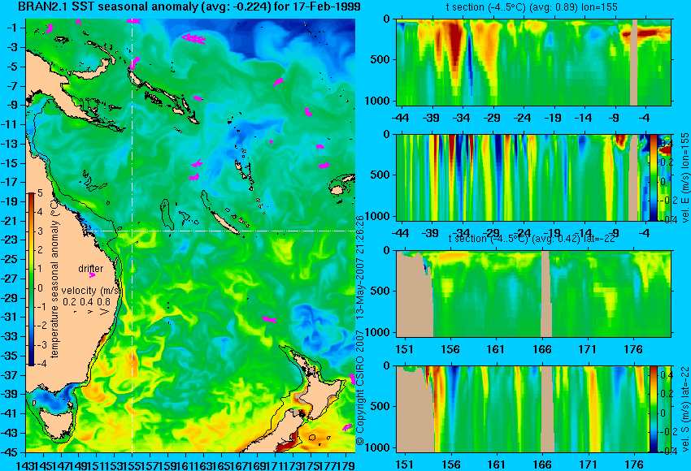The image size is (691, 471).
Task: Click the 't section (avg: 0.42) lat=-22' heading
Action: tap(532, 239)
